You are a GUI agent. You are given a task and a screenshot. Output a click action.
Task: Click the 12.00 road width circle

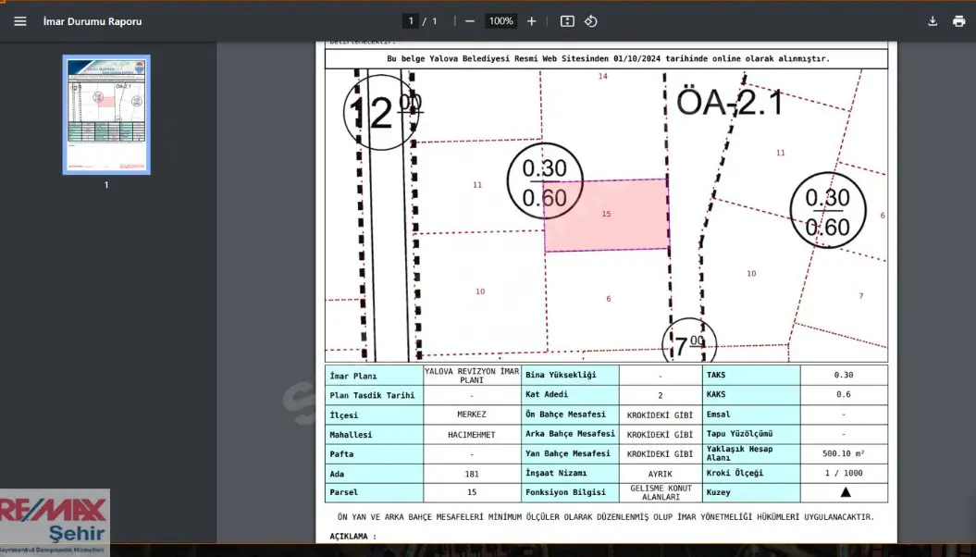(x=381, y=112)
